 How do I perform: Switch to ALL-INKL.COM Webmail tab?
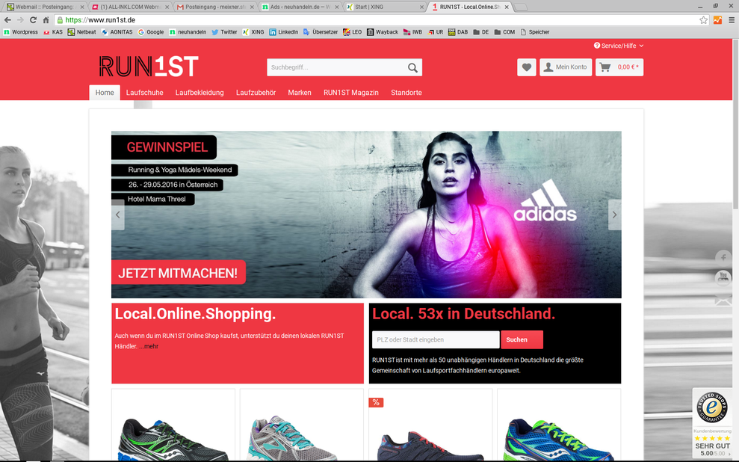tap(131, 7)
